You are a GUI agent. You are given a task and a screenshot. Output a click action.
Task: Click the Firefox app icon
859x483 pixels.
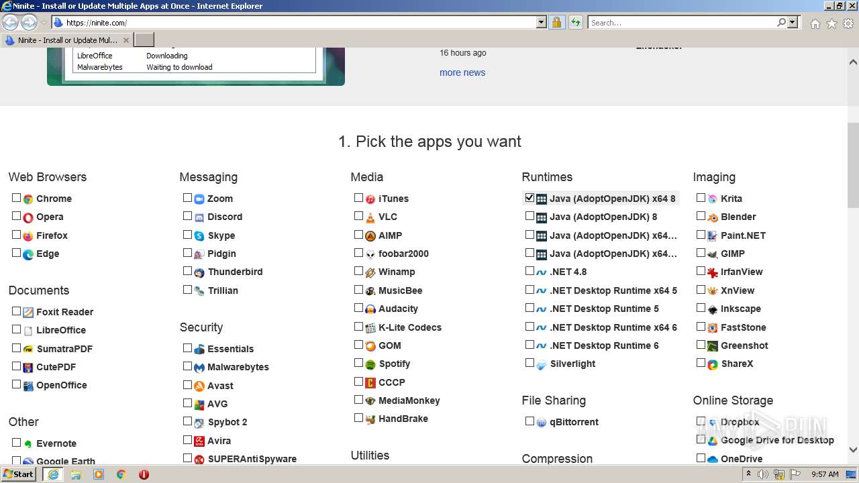coord(28,236)
